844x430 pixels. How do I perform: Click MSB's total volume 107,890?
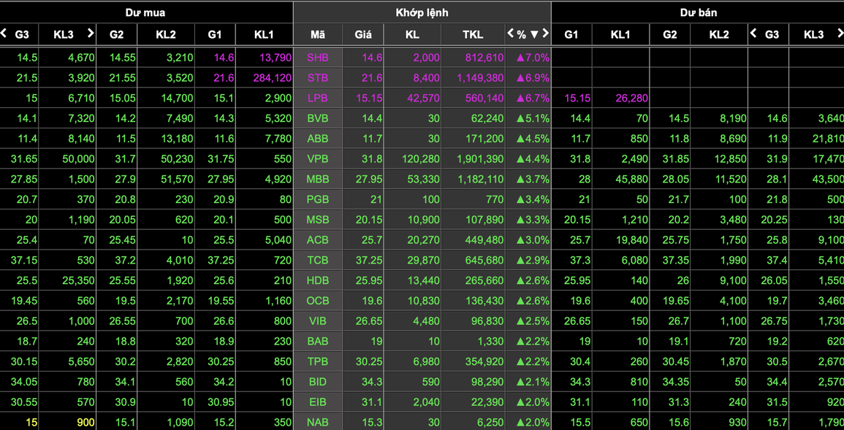click(484, 220)
